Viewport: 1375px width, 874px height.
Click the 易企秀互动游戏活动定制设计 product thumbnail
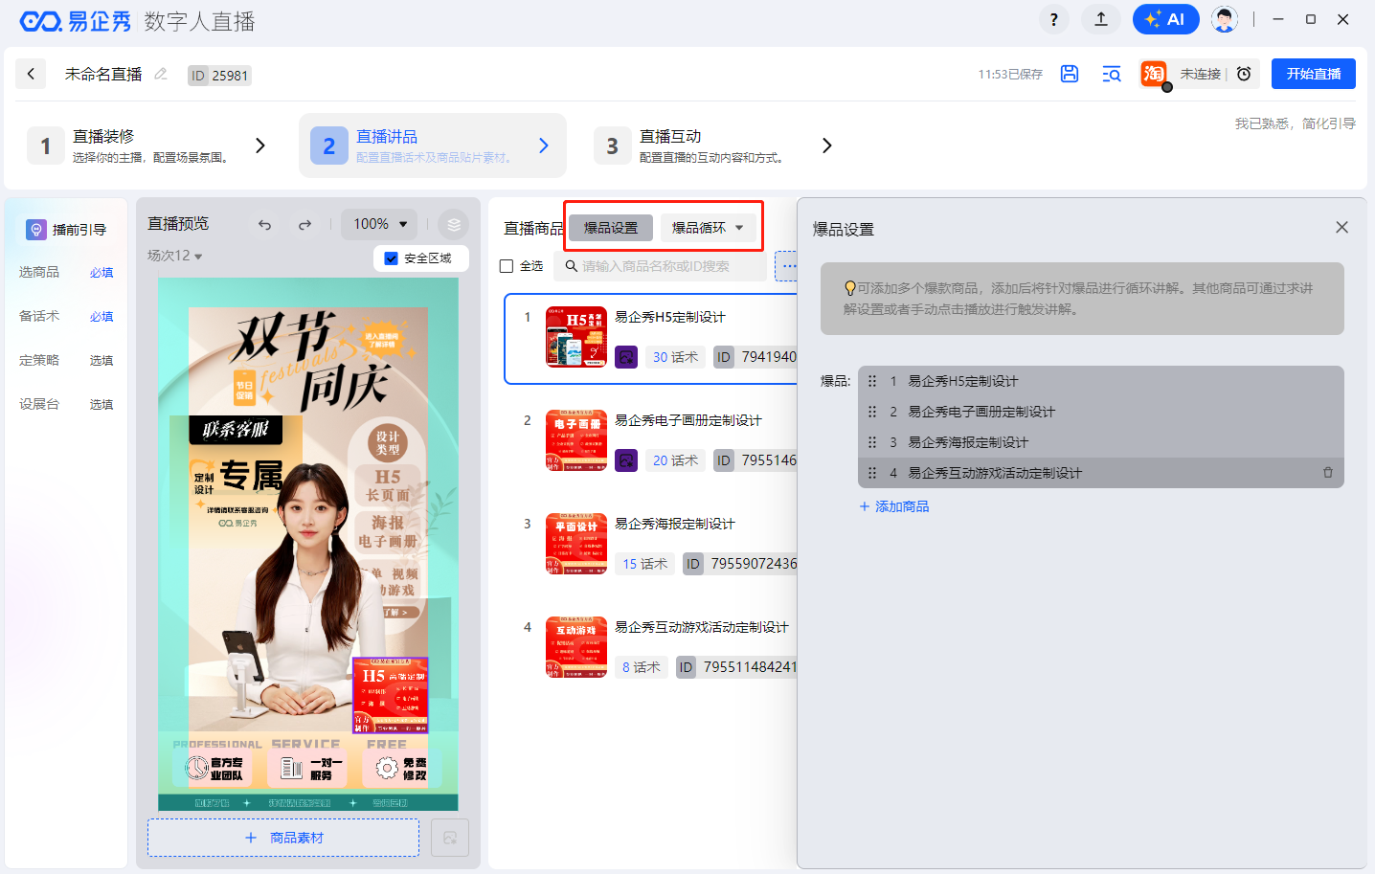(576, 647)
